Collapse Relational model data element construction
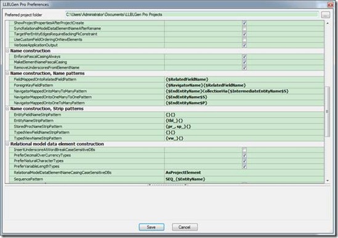 click(x=7, y=144)
